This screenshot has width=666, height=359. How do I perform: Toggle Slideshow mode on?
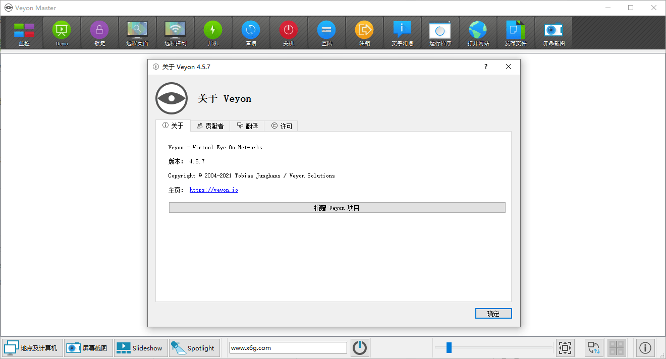click(140, 347)
